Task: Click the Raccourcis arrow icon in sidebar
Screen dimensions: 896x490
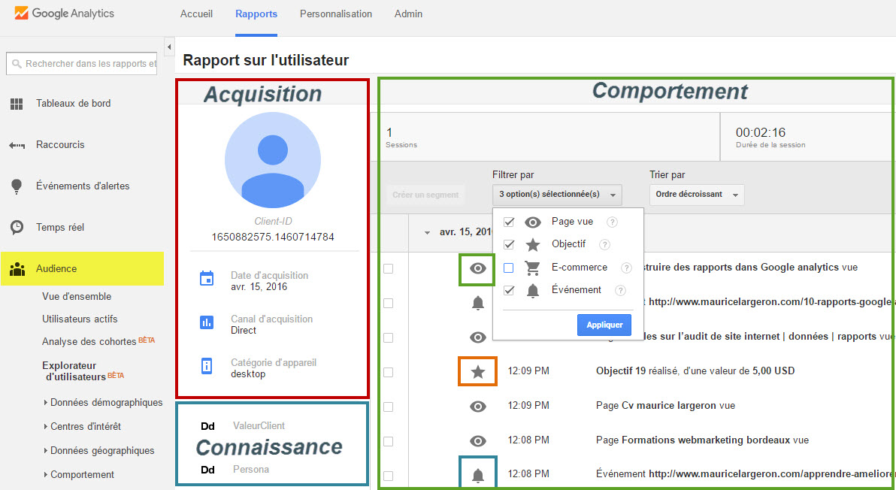Action: [x=17, y=146]
